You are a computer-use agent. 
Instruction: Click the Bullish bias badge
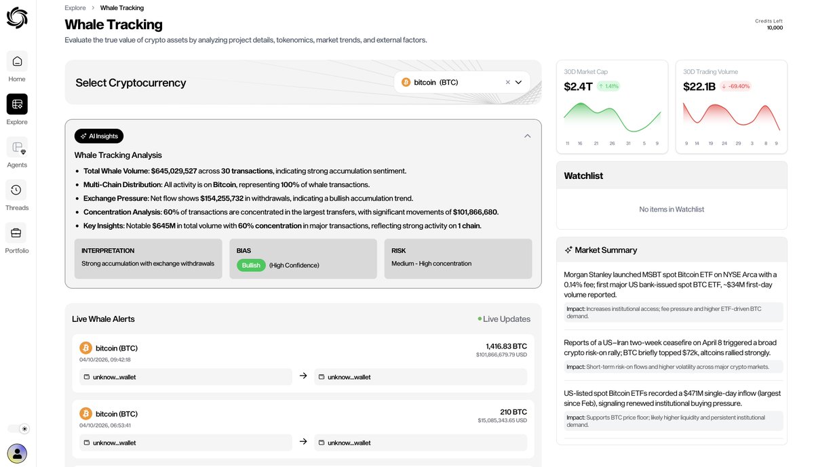coord(251,265)
